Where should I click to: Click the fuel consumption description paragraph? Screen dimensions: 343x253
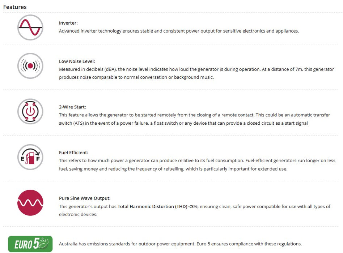[x=197, y=160]
